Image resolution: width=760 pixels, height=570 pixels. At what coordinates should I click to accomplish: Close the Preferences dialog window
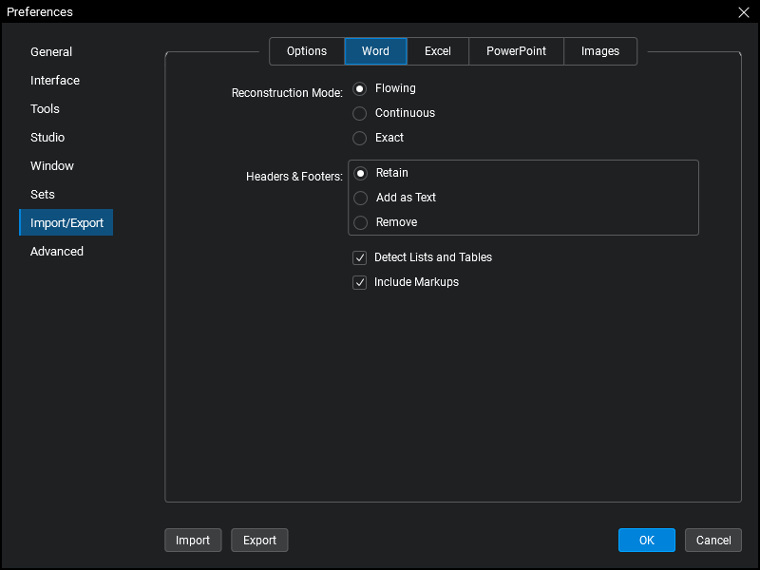coord(743,12)
